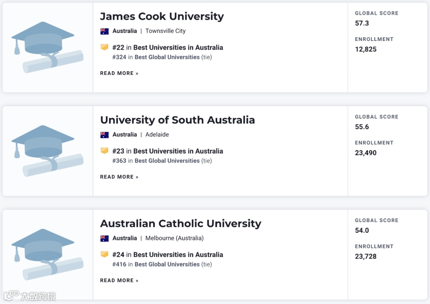
Task: Click the #23 ranking badge icon
Action: (104, 151)
